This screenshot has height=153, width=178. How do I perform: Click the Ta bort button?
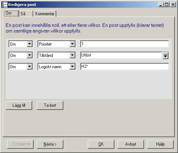pyautogui.click(x=50, y=105)
